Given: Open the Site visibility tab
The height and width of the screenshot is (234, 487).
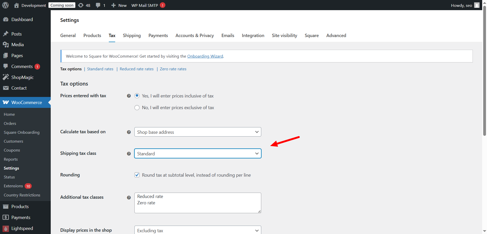Looking at the screenshot, I should (285, 36).
